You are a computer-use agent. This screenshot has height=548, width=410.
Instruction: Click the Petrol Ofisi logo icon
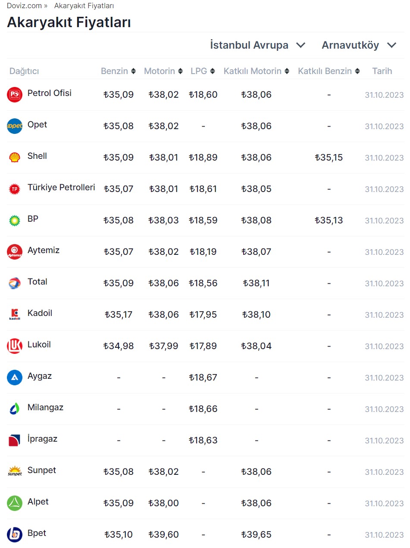(x=15, y=95)
